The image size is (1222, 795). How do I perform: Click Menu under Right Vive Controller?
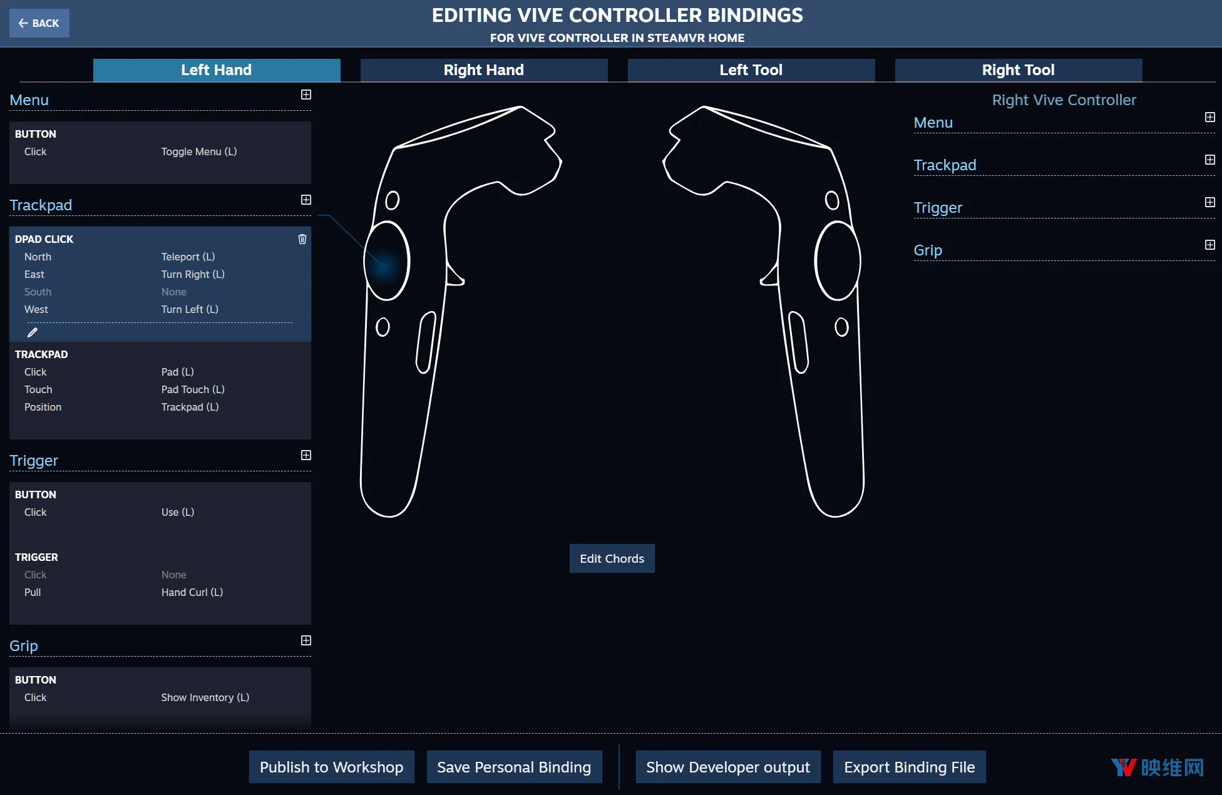coord(933,123)
